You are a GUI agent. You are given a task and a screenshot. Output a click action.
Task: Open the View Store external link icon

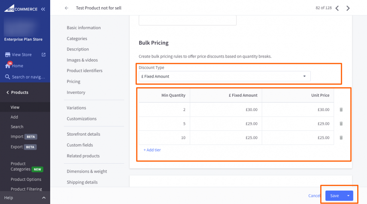pyautogui.click(x=43, y=55)
